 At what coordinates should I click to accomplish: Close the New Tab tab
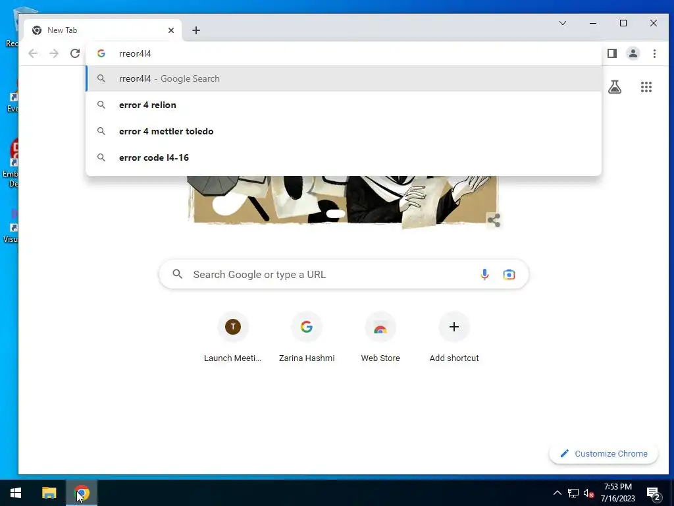[x=171, y=30]
